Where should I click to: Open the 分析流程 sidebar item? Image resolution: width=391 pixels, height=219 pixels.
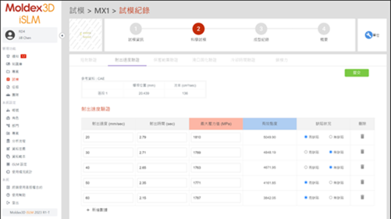16,141
